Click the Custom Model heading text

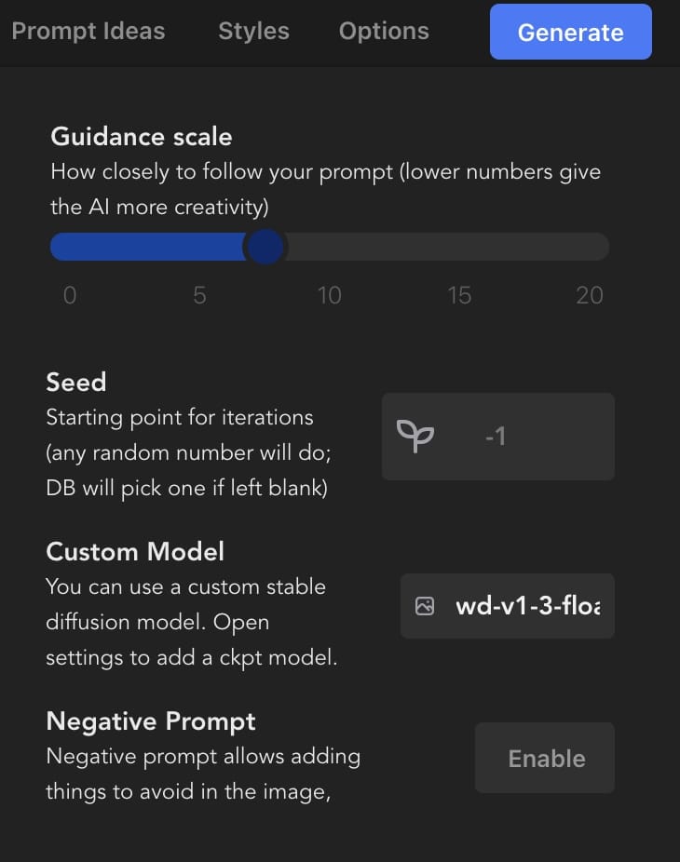135,551
